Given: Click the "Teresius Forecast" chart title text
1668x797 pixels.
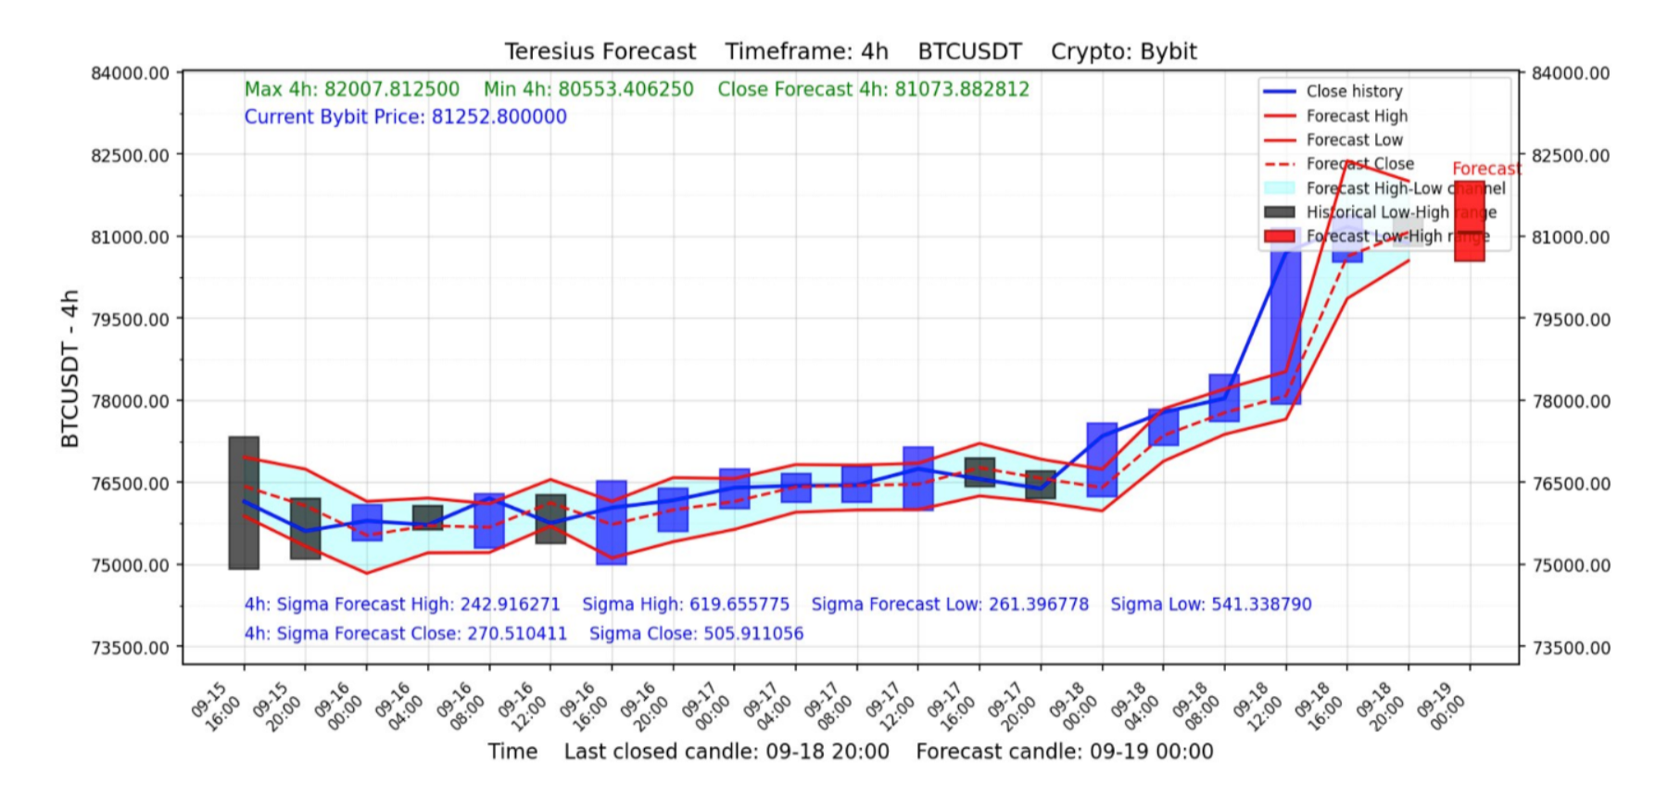Looking at the screenshot, I should tap(600, 51).
